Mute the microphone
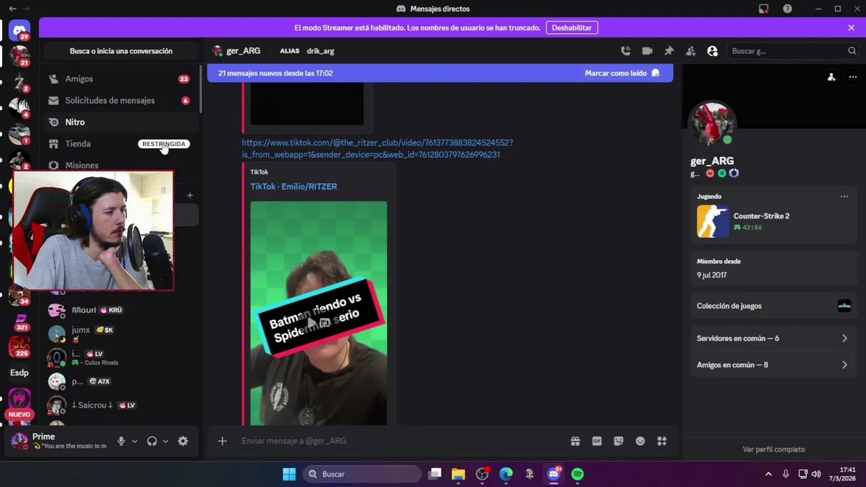Image resolution: width=866 pixels, height=487 pixels. [121, 441]
